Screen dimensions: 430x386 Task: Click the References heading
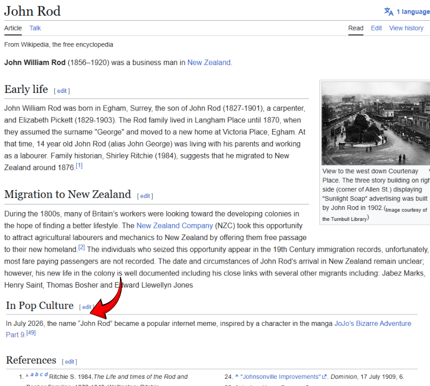point(31,360)
